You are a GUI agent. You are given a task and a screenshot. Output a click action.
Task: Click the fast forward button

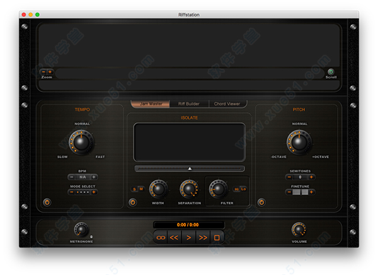[203, 238]
